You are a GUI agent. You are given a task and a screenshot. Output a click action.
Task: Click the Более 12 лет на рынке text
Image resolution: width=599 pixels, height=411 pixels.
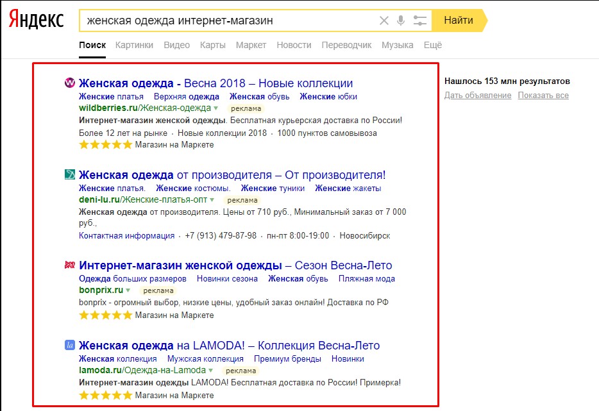tap(123, 133)
